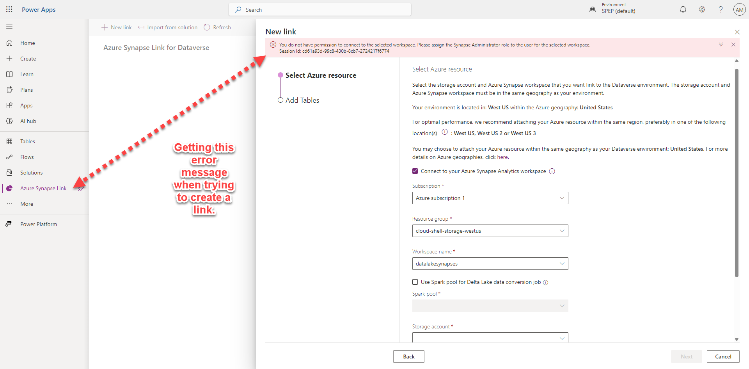Click the AI hub icon
The image size is (749, 369).
pyautogui.click(x=9, y=121)
